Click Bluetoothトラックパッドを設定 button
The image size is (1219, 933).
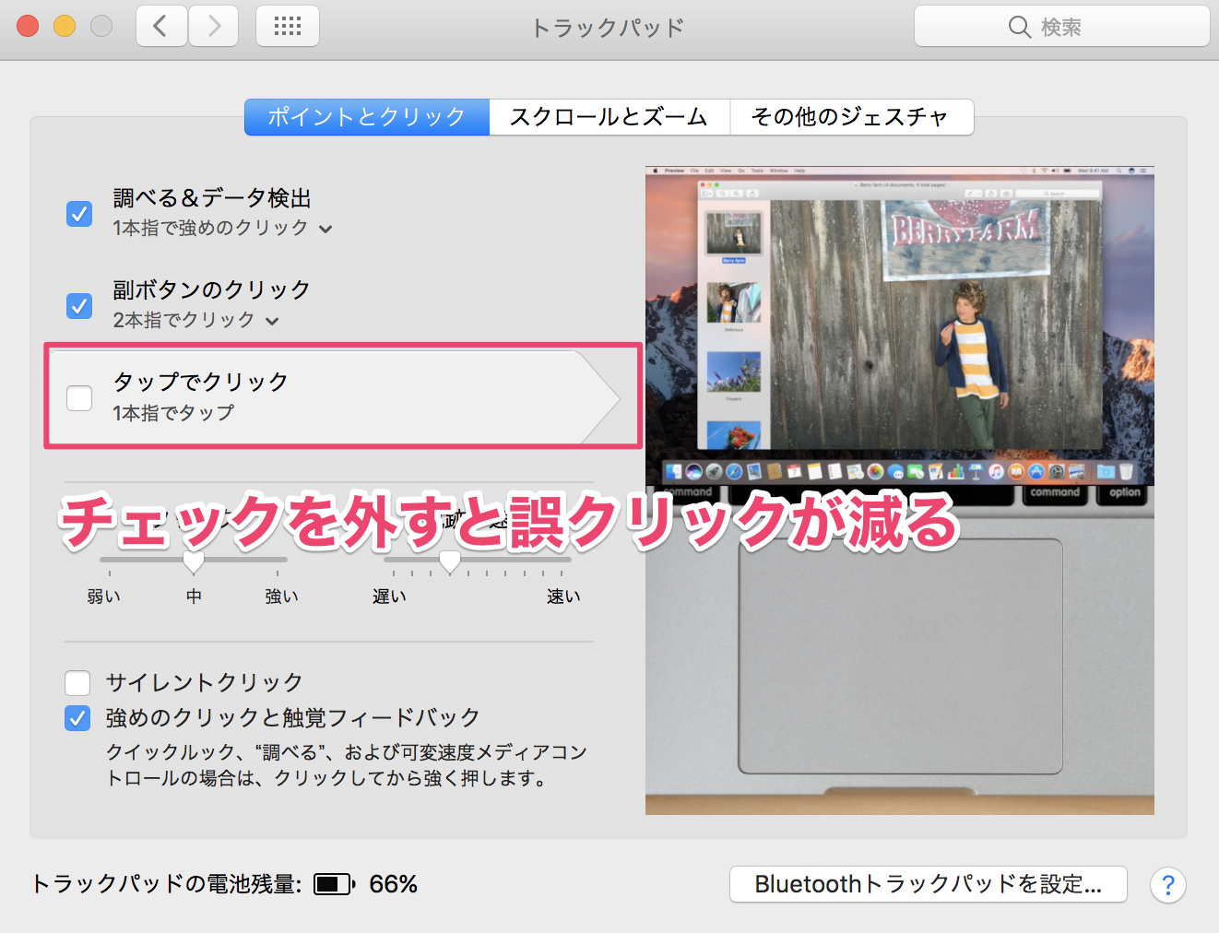pyautogui.click(x=928, y=884)
